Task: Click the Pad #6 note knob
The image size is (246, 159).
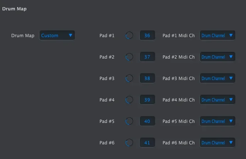Action: click(x=129, y=143)
